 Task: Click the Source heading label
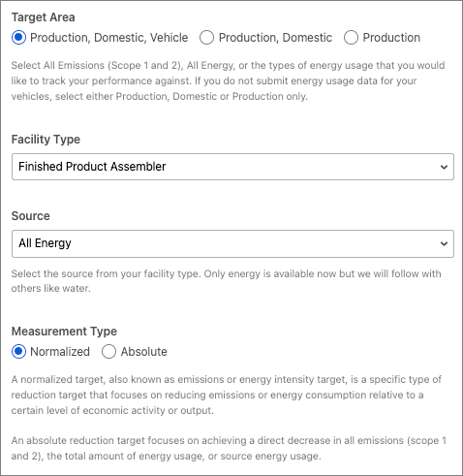(31, 216)
